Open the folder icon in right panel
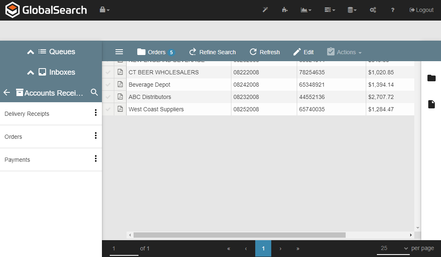Viewport: 441px width, 257px height. point(431,78)
